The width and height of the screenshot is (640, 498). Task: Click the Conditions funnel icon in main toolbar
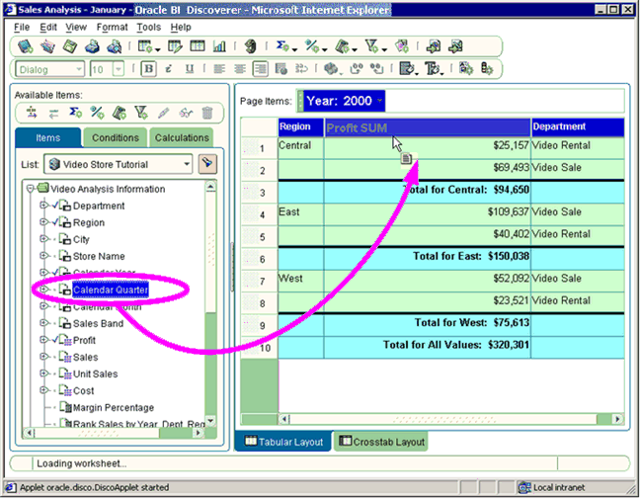[371, 46]
